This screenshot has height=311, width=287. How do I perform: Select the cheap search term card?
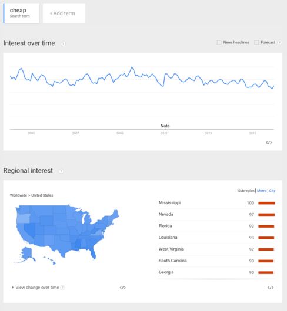pyautogui.click(x=21, y=13)
